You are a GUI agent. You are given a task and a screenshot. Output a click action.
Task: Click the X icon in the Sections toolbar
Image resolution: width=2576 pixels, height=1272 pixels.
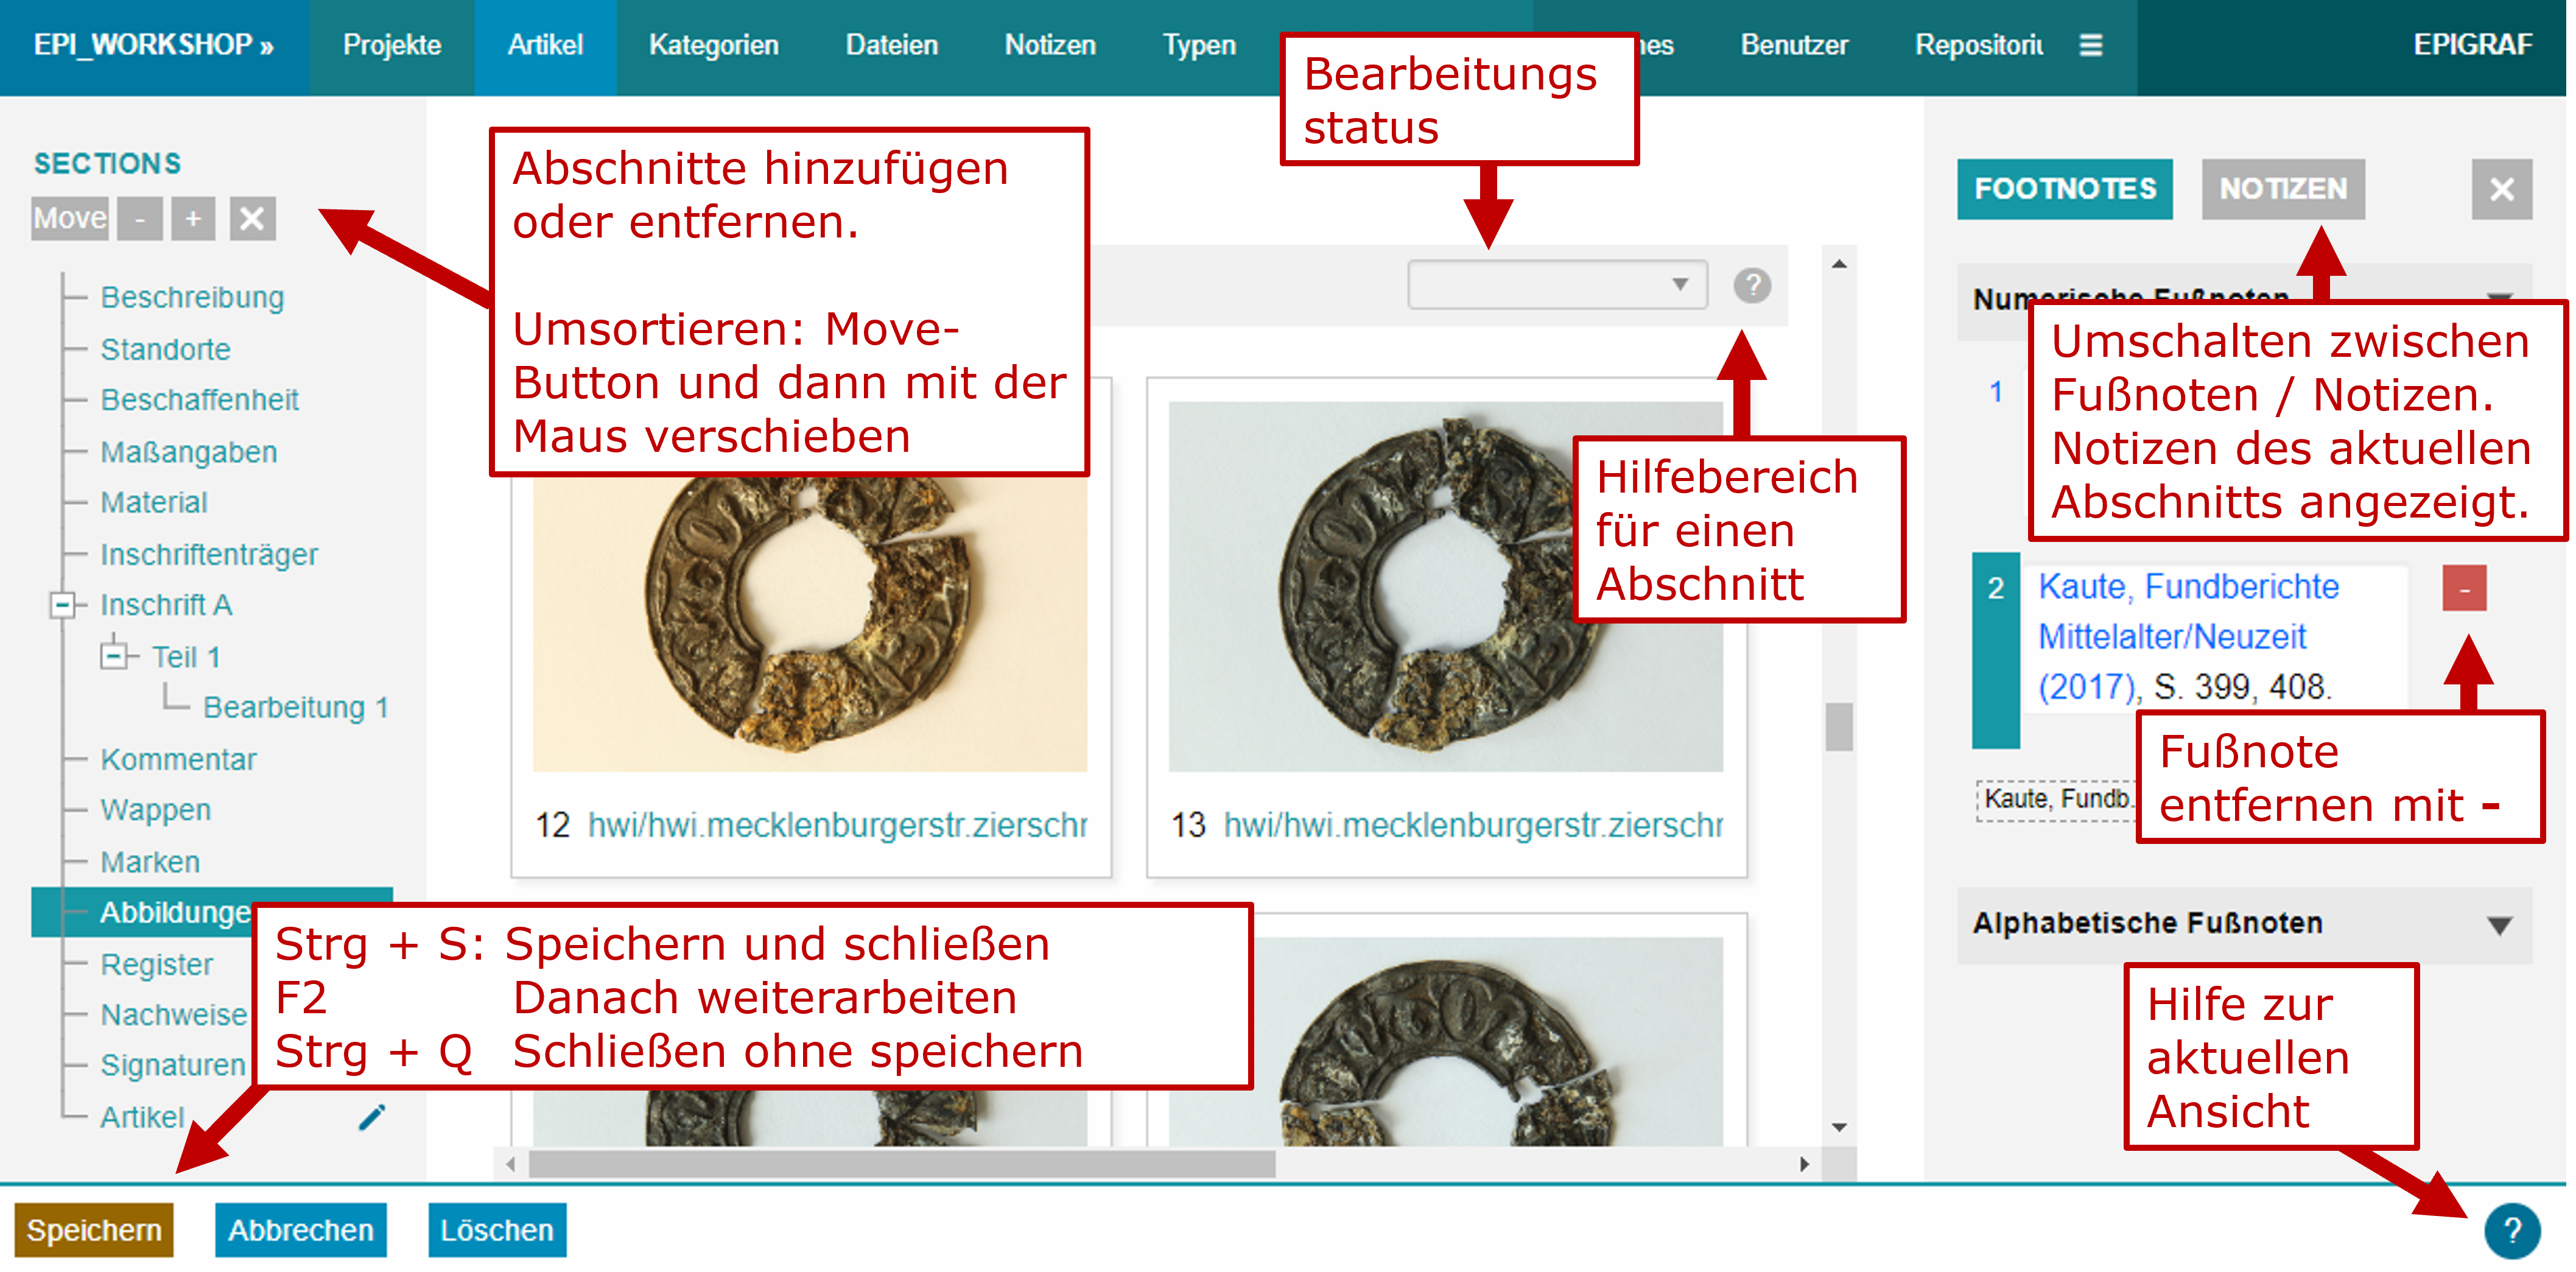pos(253,219)
